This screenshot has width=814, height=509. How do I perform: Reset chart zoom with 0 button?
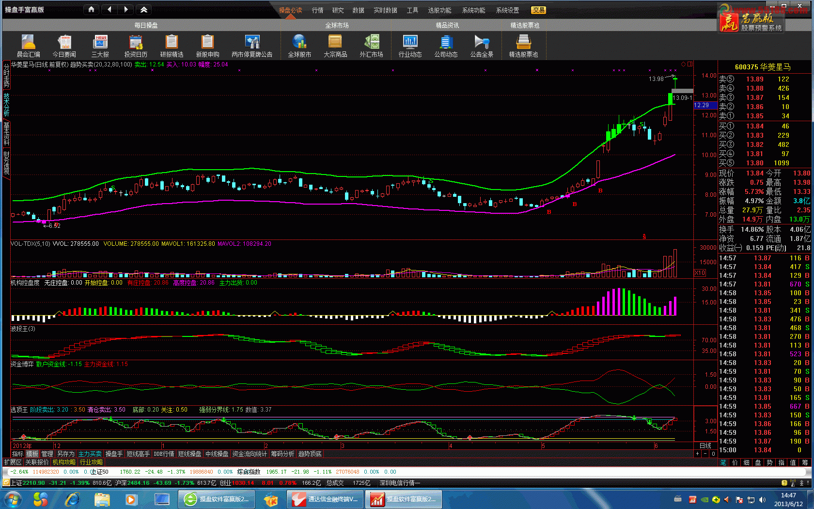[713, 454]
